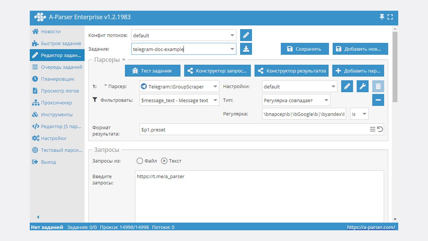
Task: Reset result format with the undo icon
Action: click(x=380, y=129)
